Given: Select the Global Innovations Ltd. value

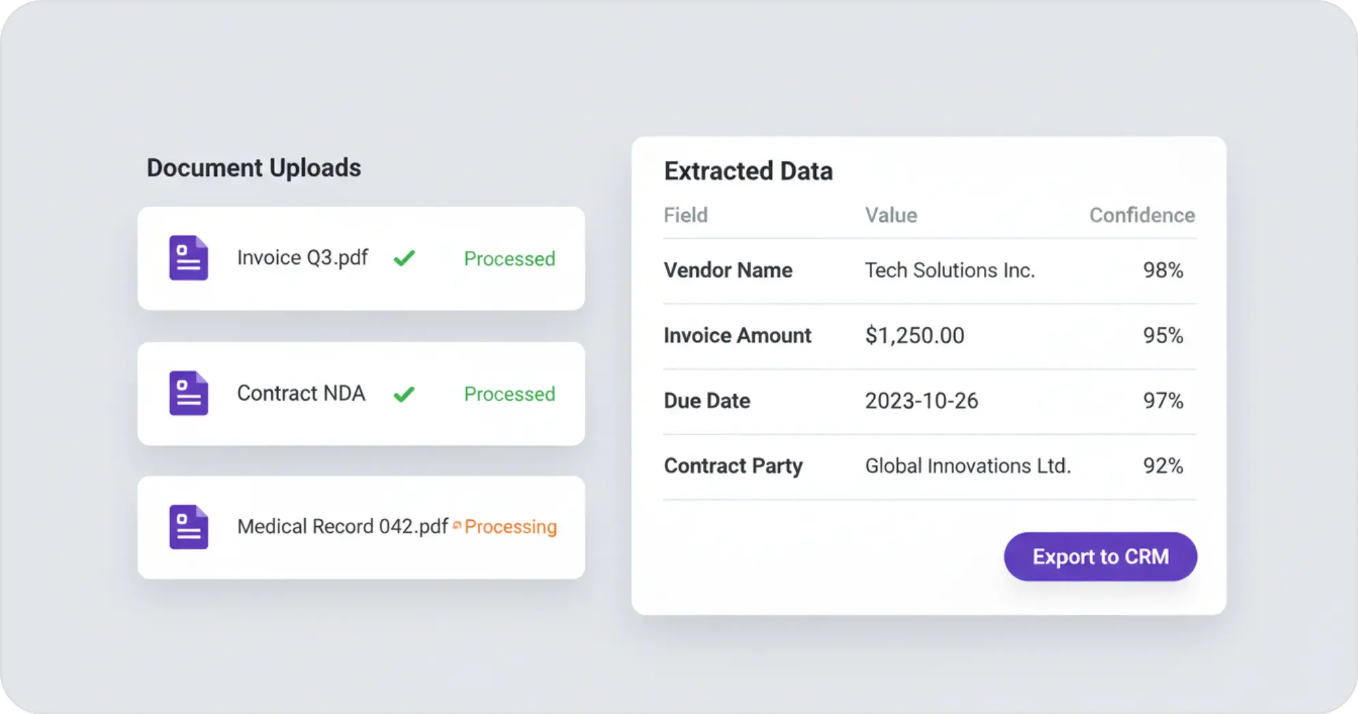Looking at the screenshot, I should coord(968,466).
